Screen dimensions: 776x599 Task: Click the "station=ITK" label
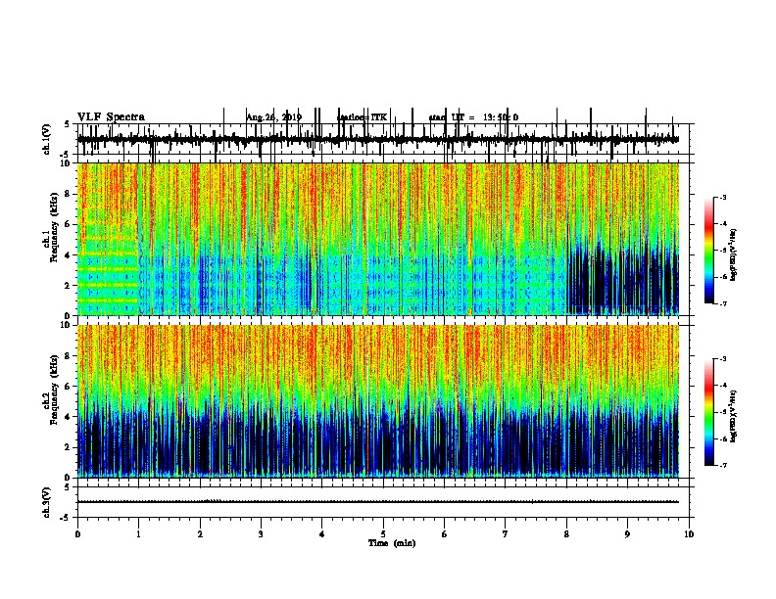coord(363,117)
